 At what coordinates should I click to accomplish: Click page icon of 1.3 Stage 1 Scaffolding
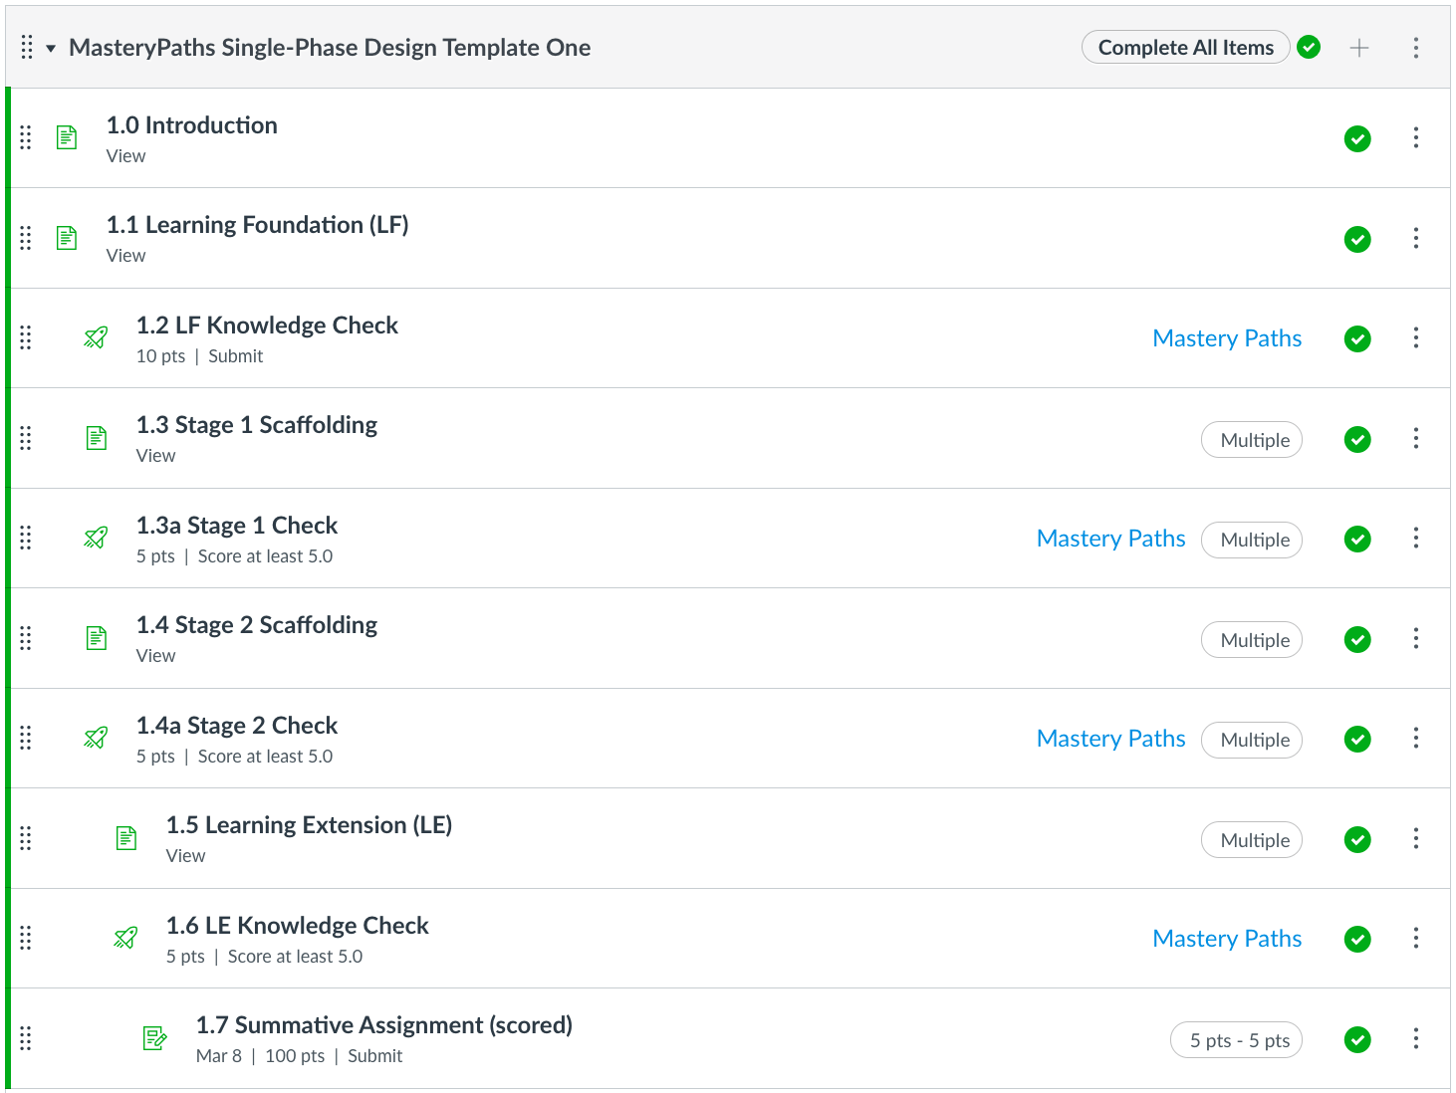97,438
